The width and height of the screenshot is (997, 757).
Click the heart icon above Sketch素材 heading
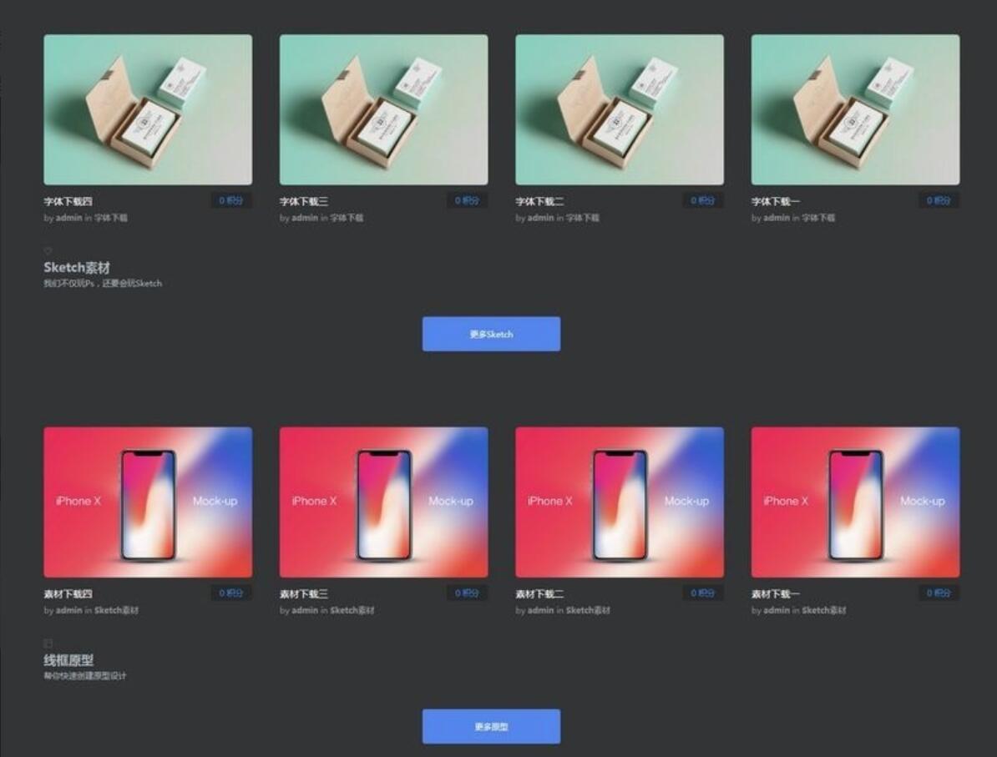point(48,250)
